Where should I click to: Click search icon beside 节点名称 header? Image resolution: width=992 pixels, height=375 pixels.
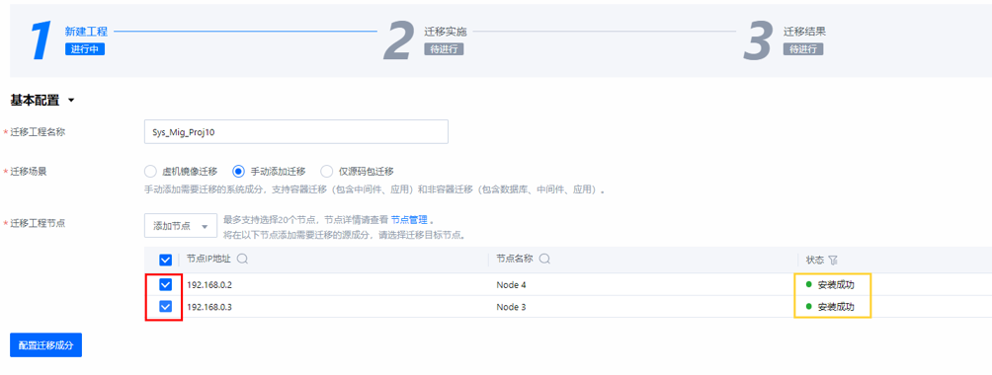click(x=544, y=260)
